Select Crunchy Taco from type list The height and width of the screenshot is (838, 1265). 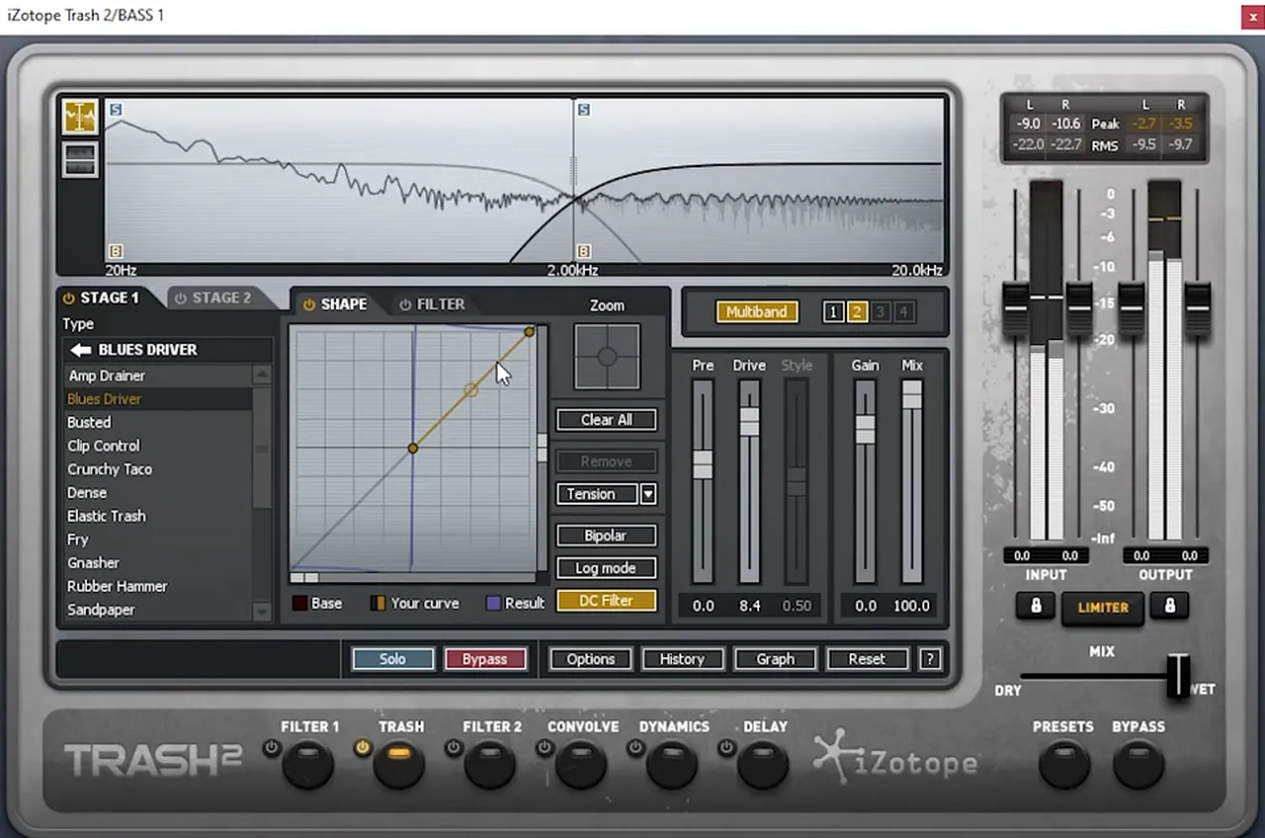click(x=110, y=469)
